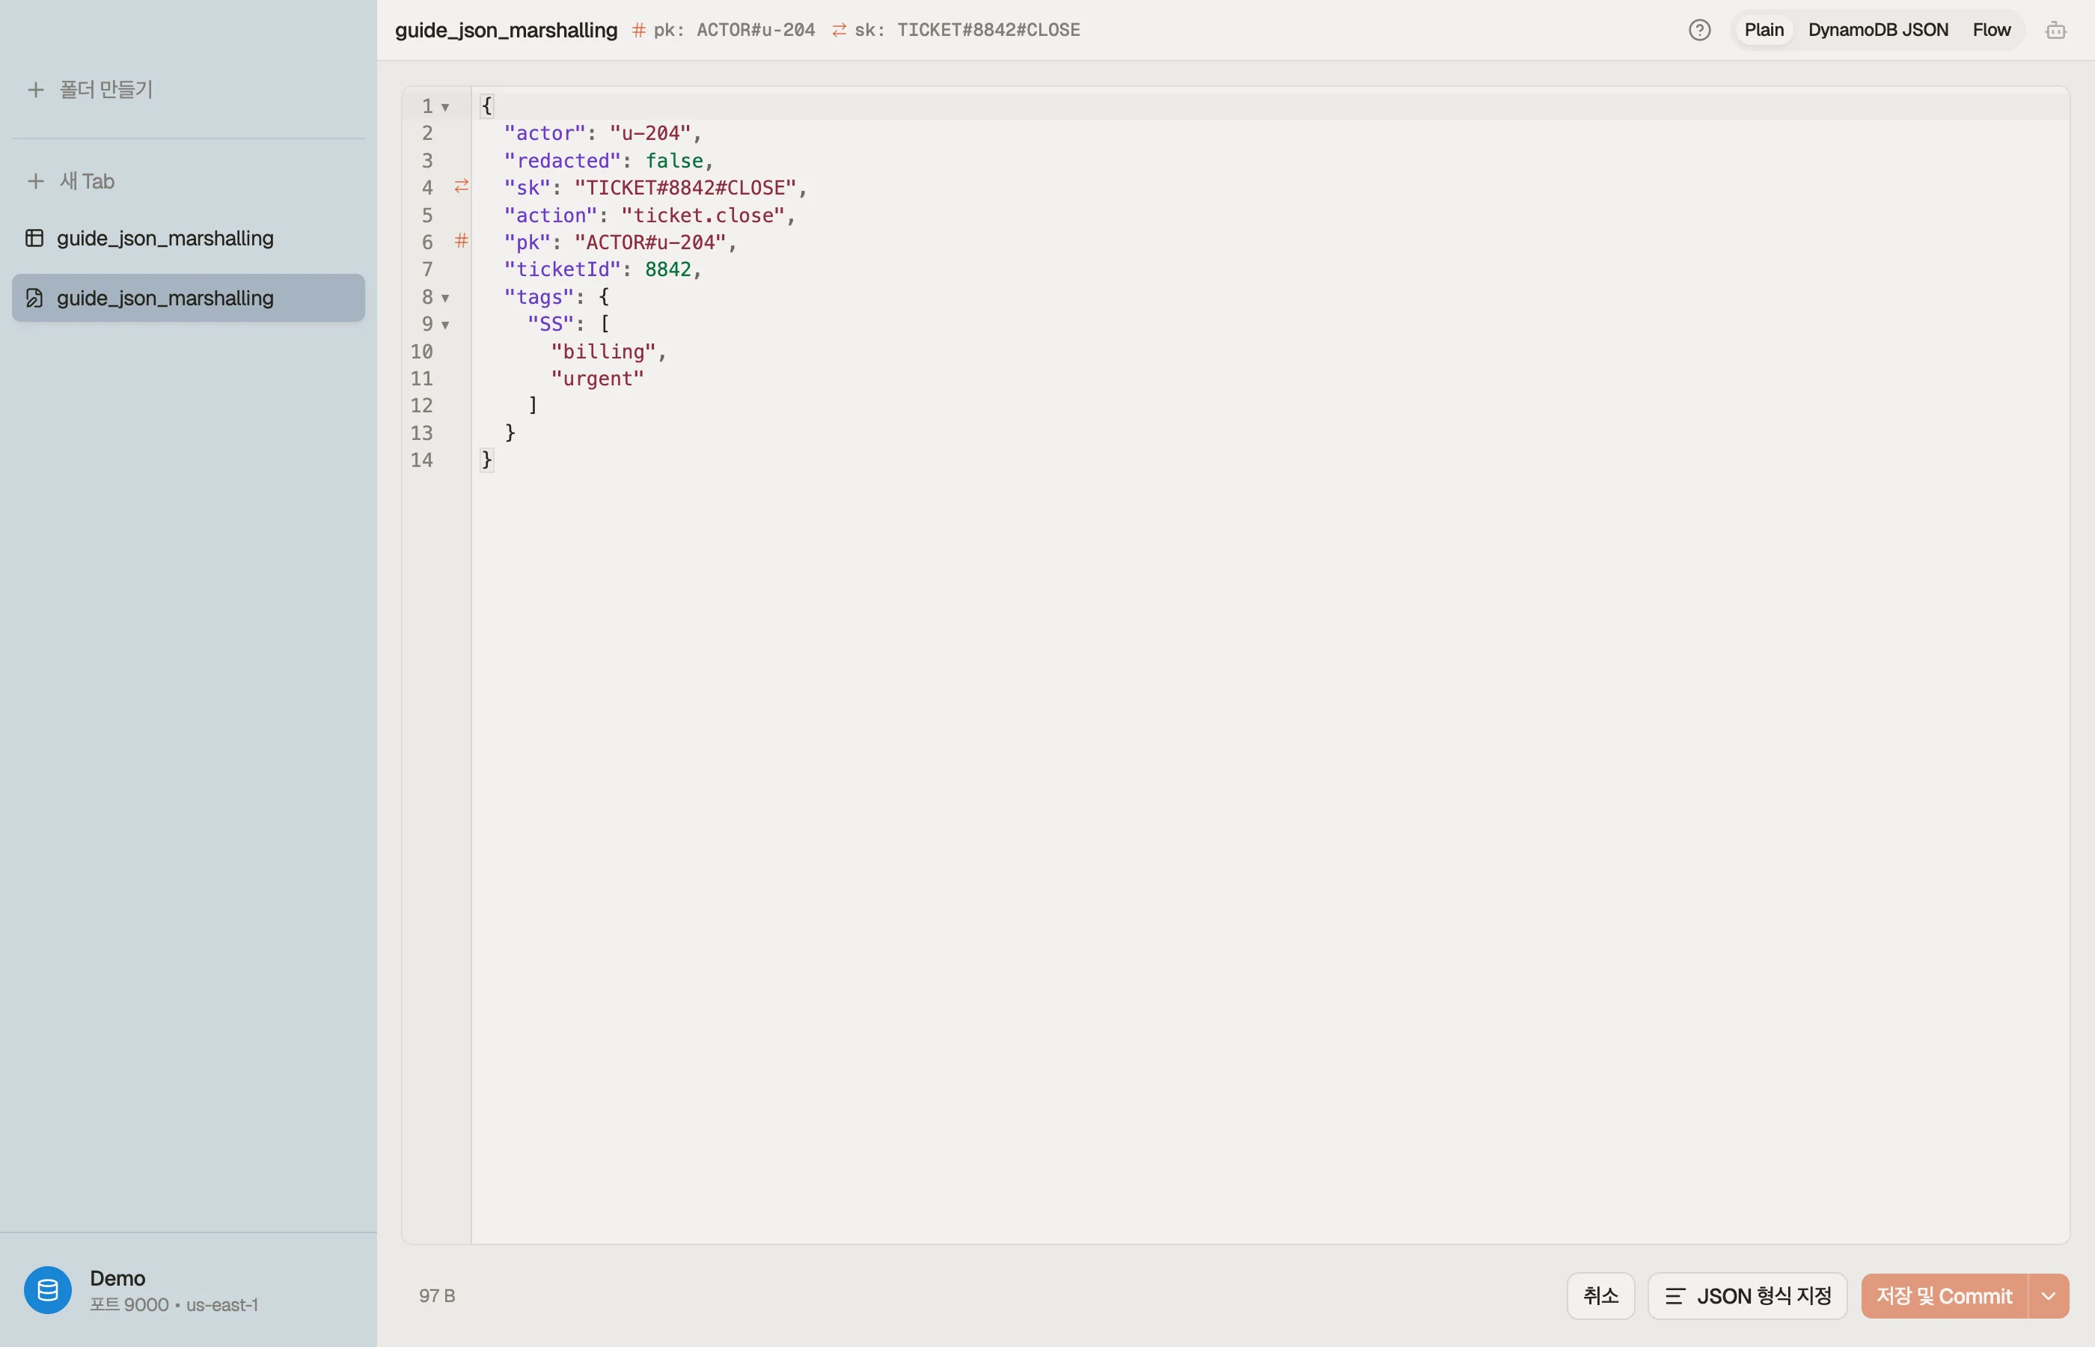The width and height of the screenshot is (2095, 1347).
Task: Open dropdown arrow next to 저장 및 Commit
Action: click(x=2049, y=1296)
